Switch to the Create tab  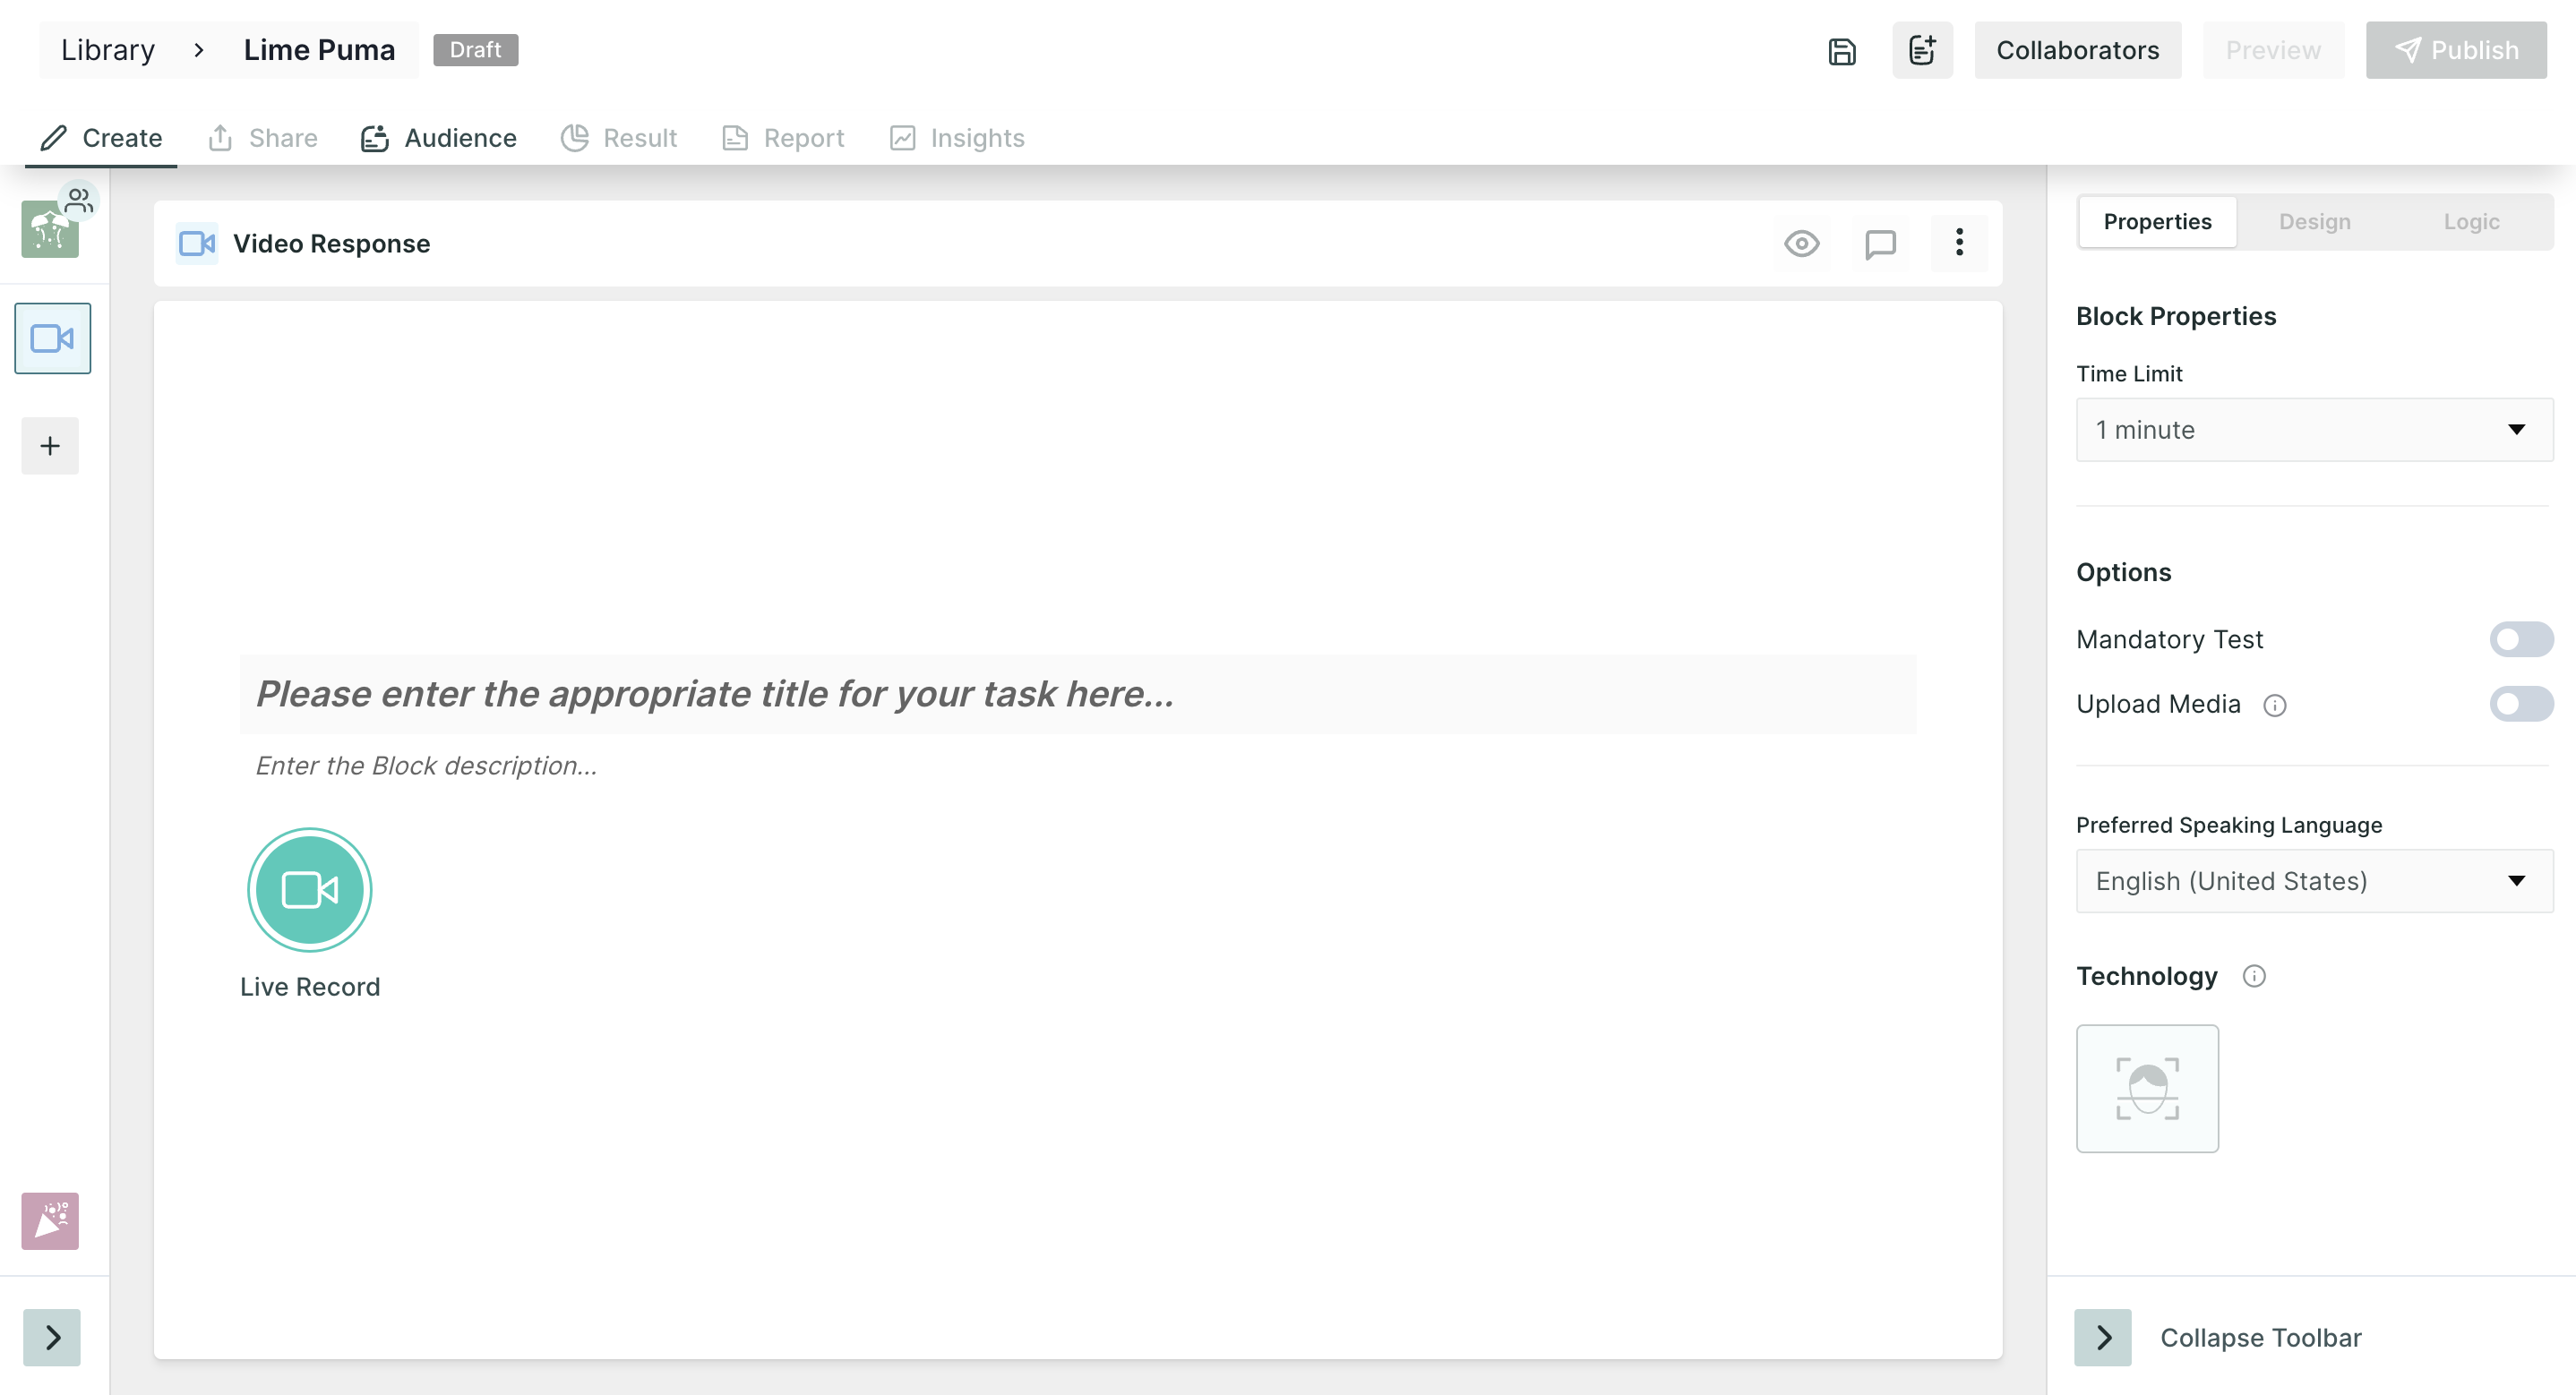(101, 138)
